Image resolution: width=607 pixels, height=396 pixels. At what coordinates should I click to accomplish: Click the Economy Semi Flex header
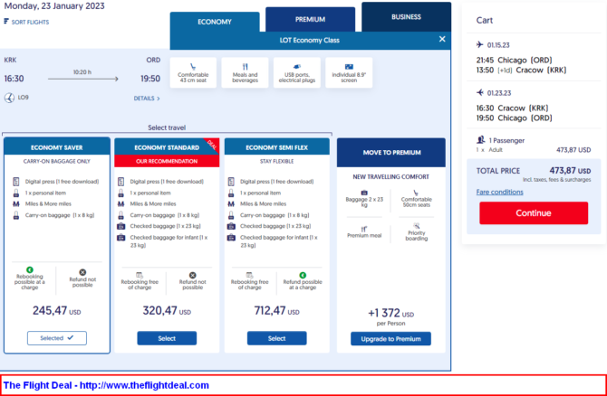tap(277, 147)
